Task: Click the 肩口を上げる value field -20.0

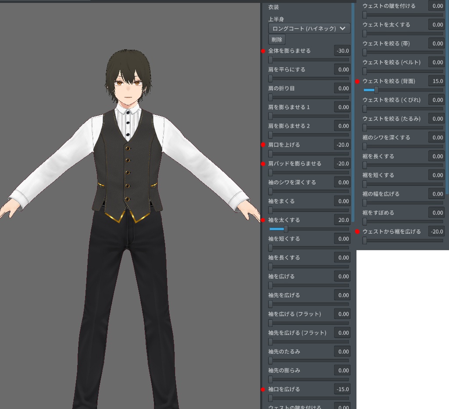Action: click(x=342, y=145)
